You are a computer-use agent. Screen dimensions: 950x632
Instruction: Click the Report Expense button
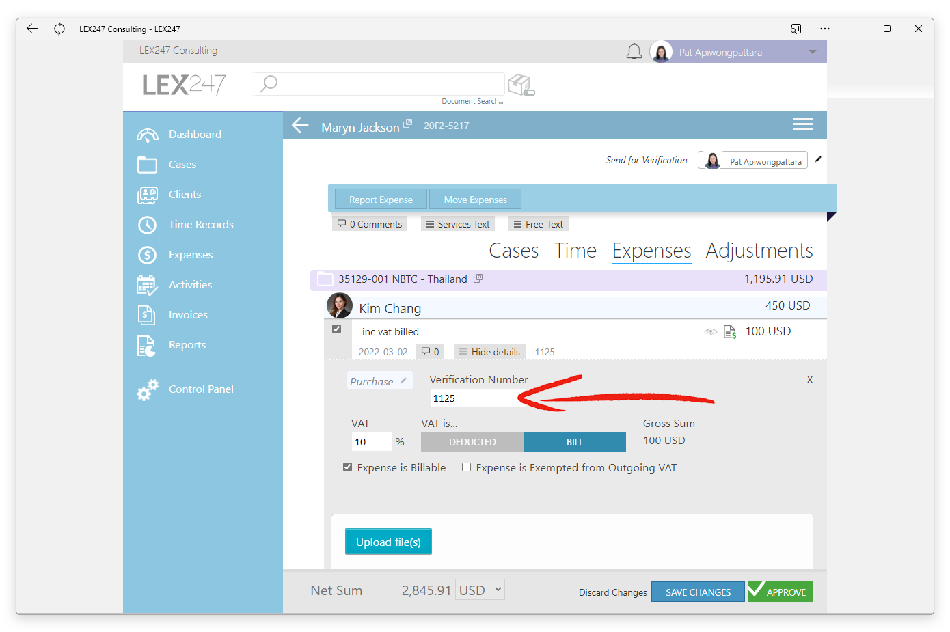(x=381, y=200)
